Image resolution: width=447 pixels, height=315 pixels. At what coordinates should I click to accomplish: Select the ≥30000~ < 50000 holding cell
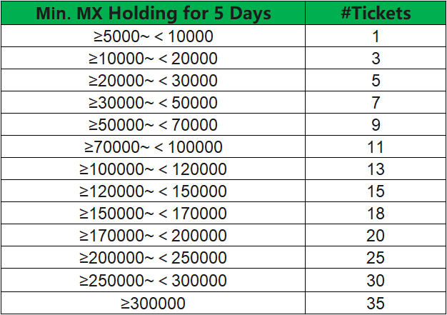153,103
